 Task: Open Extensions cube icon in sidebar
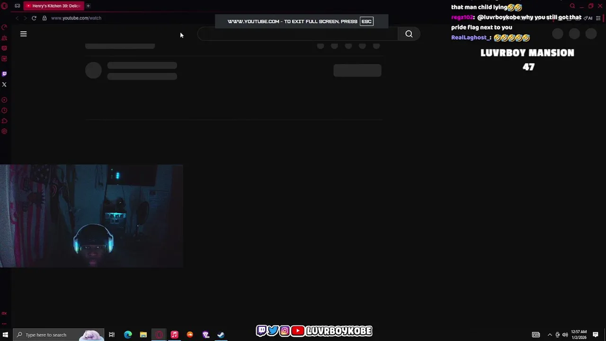(4, 121)
